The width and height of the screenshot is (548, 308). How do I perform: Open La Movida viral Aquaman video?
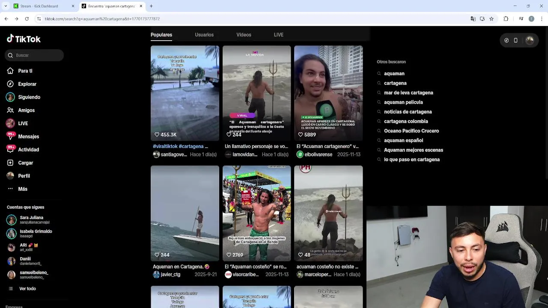257,93
